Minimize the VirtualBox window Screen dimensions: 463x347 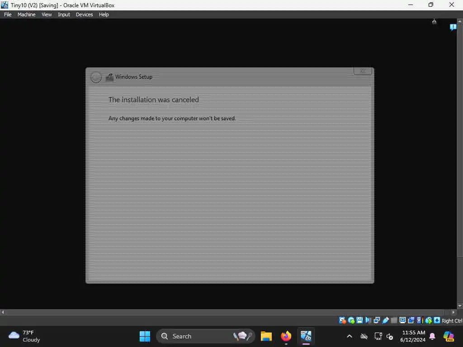click(411, 5)
